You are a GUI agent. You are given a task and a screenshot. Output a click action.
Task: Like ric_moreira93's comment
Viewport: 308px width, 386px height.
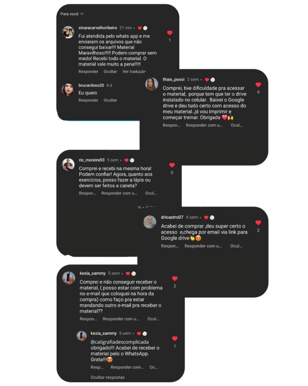(x=172, y=165)
